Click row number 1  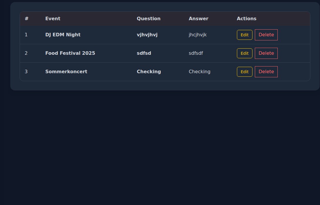click(26, 35)
